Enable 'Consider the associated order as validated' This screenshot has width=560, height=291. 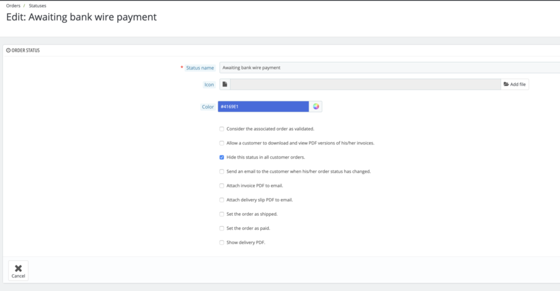click(x=222, y=129)
